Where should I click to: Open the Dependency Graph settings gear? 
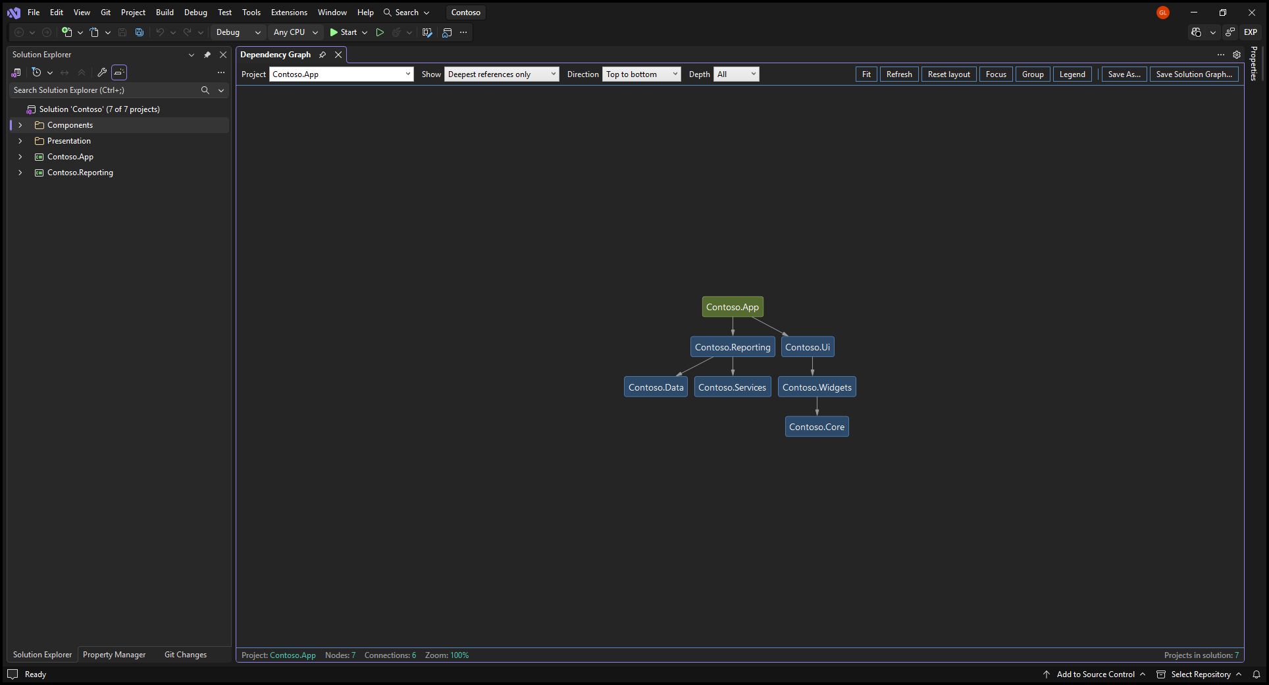[1237, 55]
